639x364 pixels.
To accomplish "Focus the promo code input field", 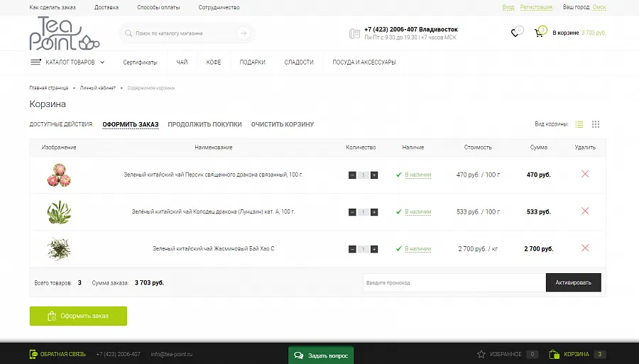I will tap(454, 282).
